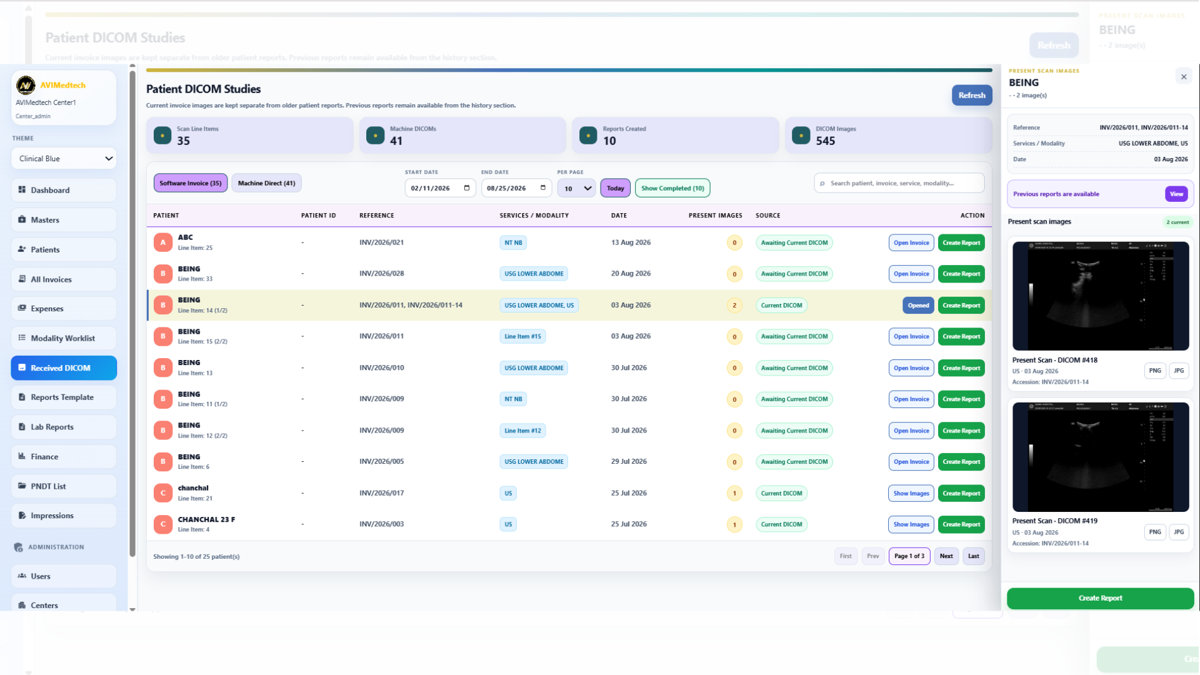Image resolution: width=1200 pixels, height=675 pixels.
Task: Click the sidebar vertical scrollbar
Action: (x=132, y=312)
